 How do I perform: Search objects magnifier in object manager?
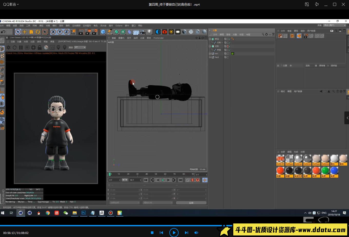coord(263,34)
